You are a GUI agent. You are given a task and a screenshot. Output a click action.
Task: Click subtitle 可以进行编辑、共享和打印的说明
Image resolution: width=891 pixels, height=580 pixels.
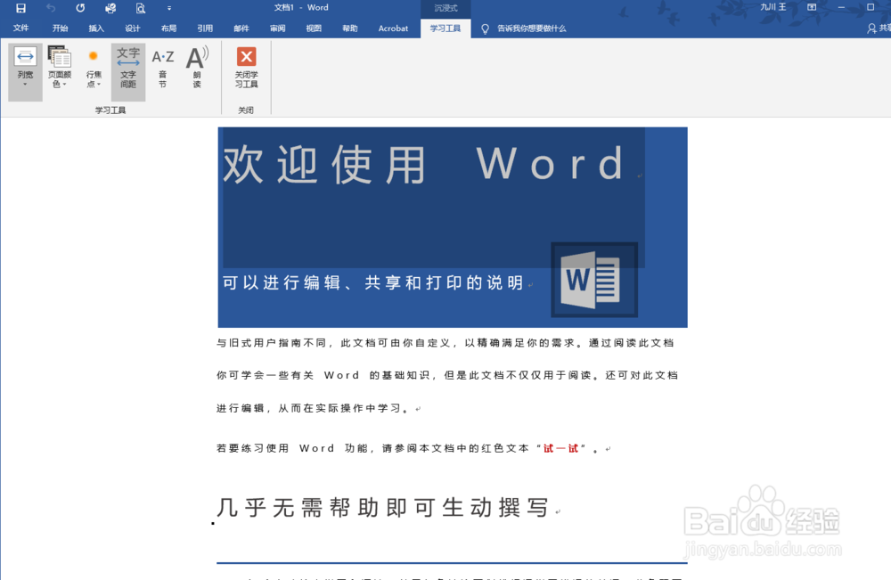[372, 282]
